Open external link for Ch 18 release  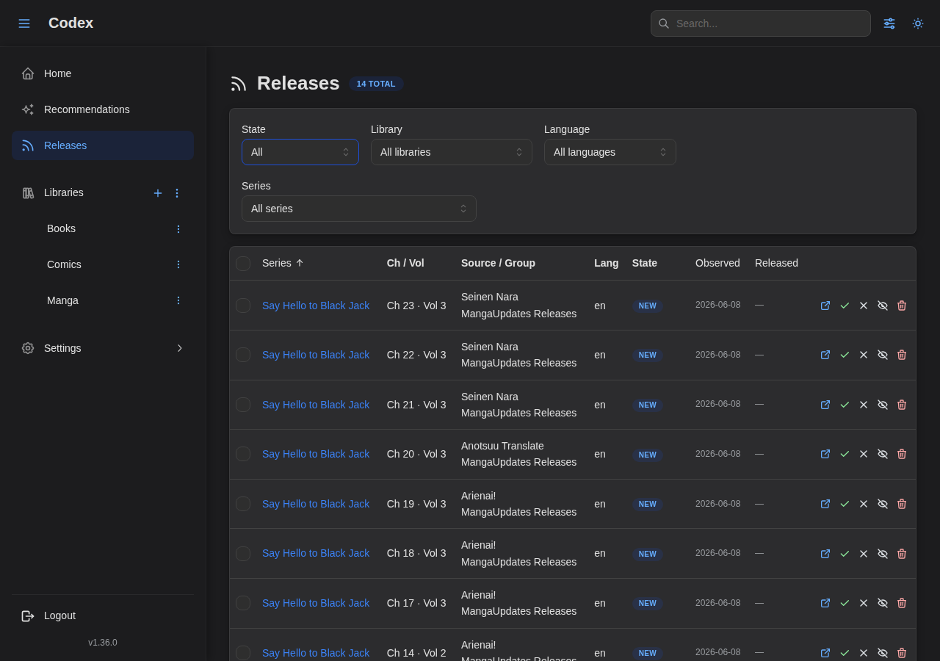[x=825, y=554]
